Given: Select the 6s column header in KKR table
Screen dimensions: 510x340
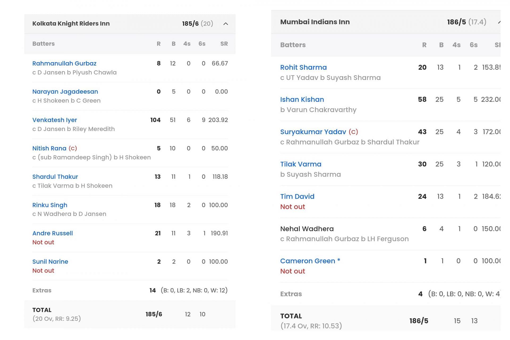Looking at the screenshot, I should point(202,44).
